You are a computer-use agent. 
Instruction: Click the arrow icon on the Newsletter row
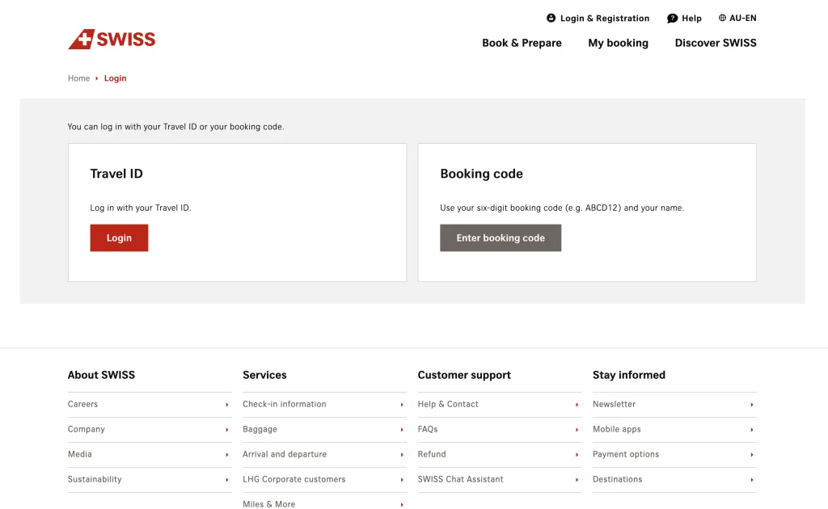(x=752, y=405)
